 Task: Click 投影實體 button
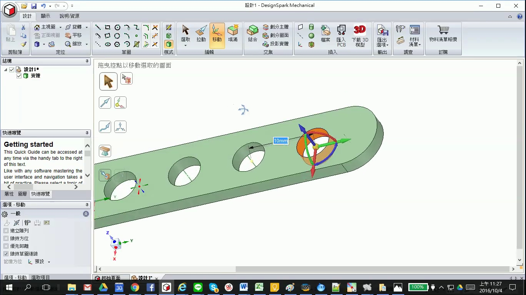(x=276, y=44)
